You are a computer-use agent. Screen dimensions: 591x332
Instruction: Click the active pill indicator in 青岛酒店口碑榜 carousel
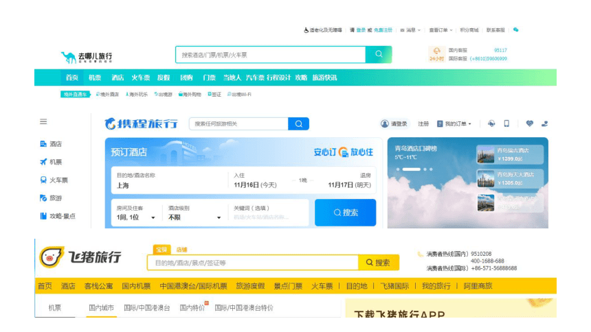pos(411,169)
